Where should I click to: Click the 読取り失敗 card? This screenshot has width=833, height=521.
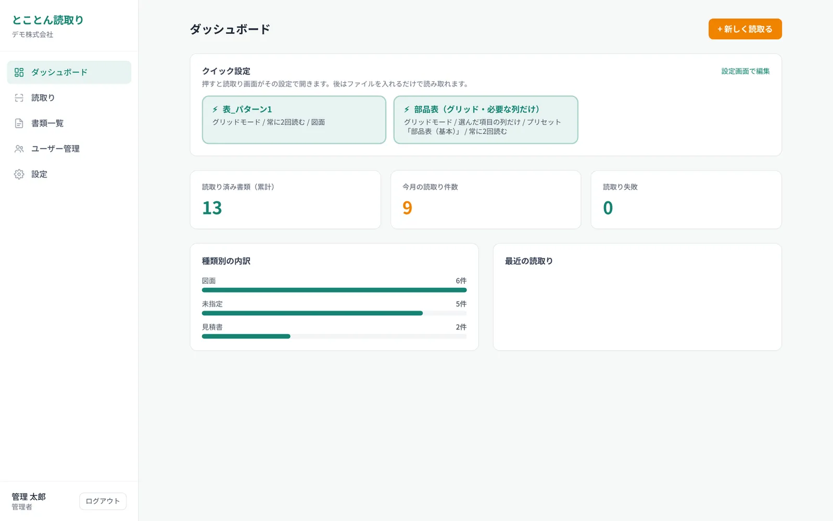click(686, 200)
